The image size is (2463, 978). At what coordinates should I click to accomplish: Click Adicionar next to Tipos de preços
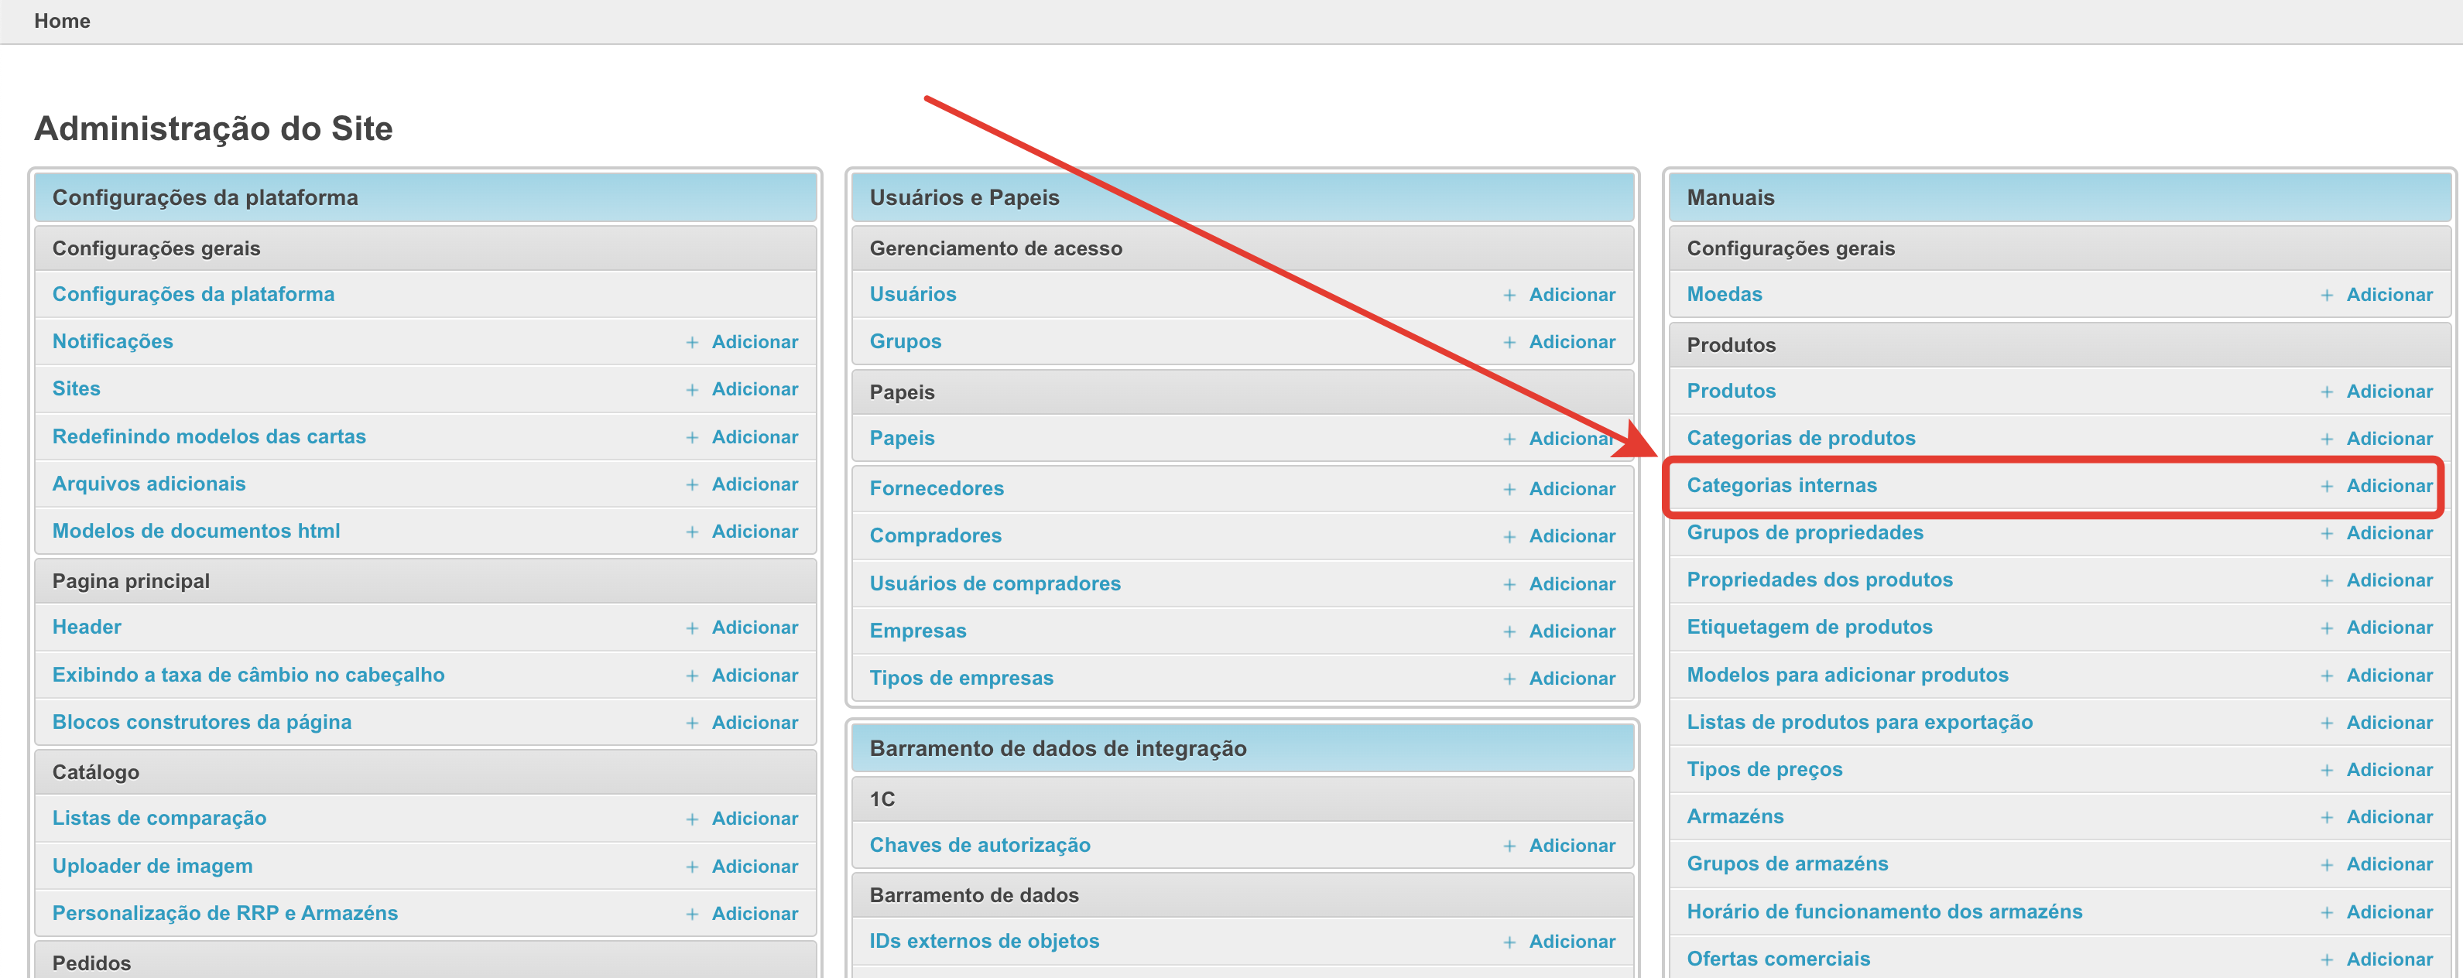click(x=2389, y=770)
